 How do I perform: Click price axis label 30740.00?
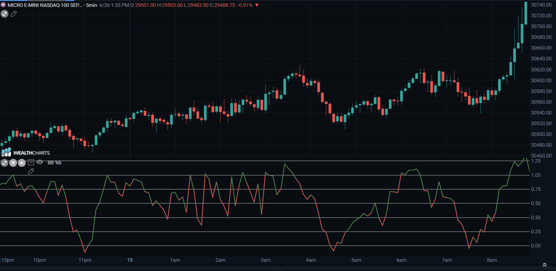coord(541,5)
